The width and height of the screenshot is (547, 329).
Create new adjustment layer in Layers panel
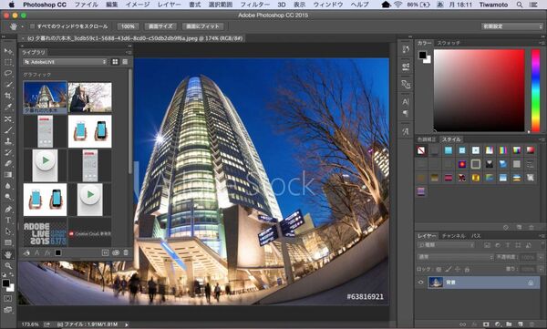pos(498,324)
